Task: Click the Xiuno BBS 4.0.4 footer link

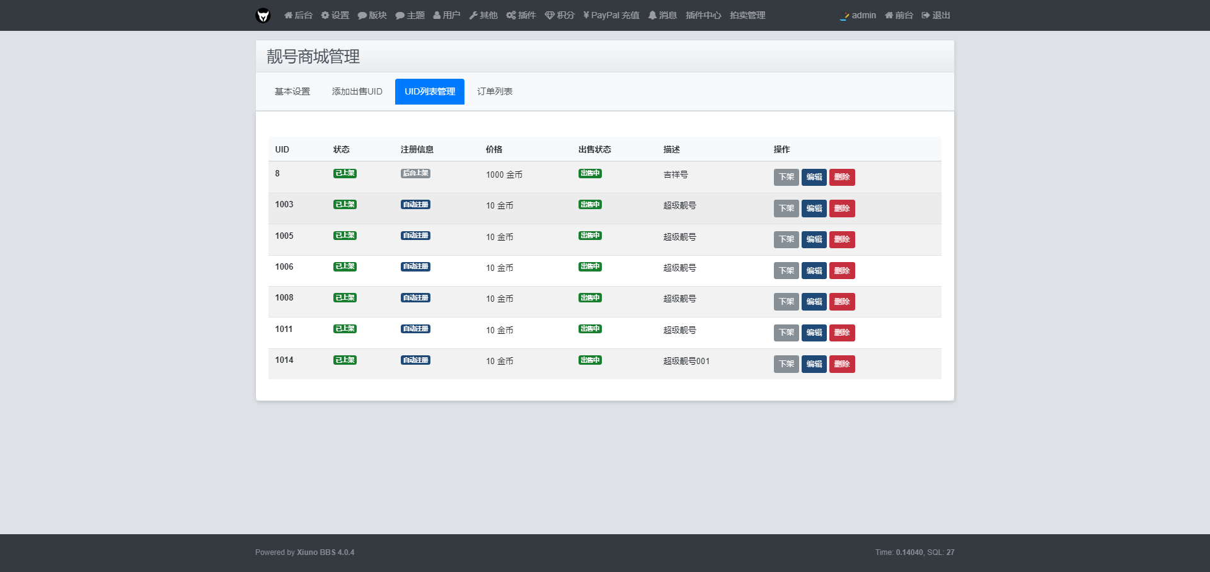Action: coord(325,552)
